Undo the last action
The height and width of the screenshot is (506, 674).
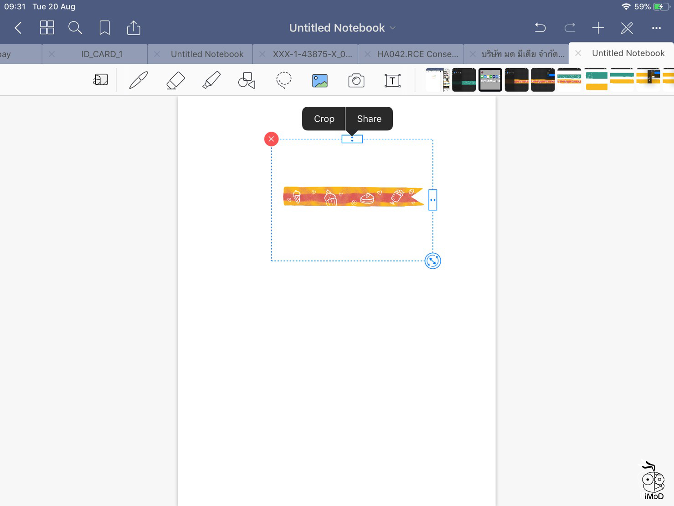540,28
